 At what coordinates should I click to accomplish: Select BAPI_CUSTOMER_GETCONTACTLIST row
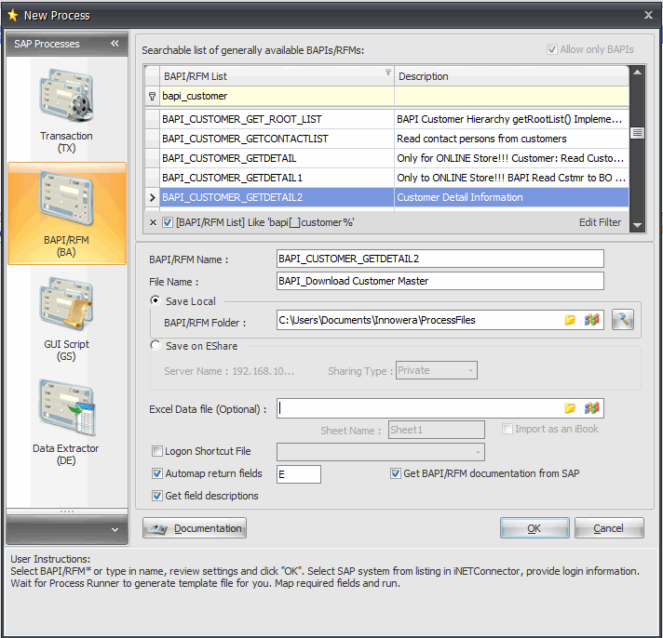245,139
